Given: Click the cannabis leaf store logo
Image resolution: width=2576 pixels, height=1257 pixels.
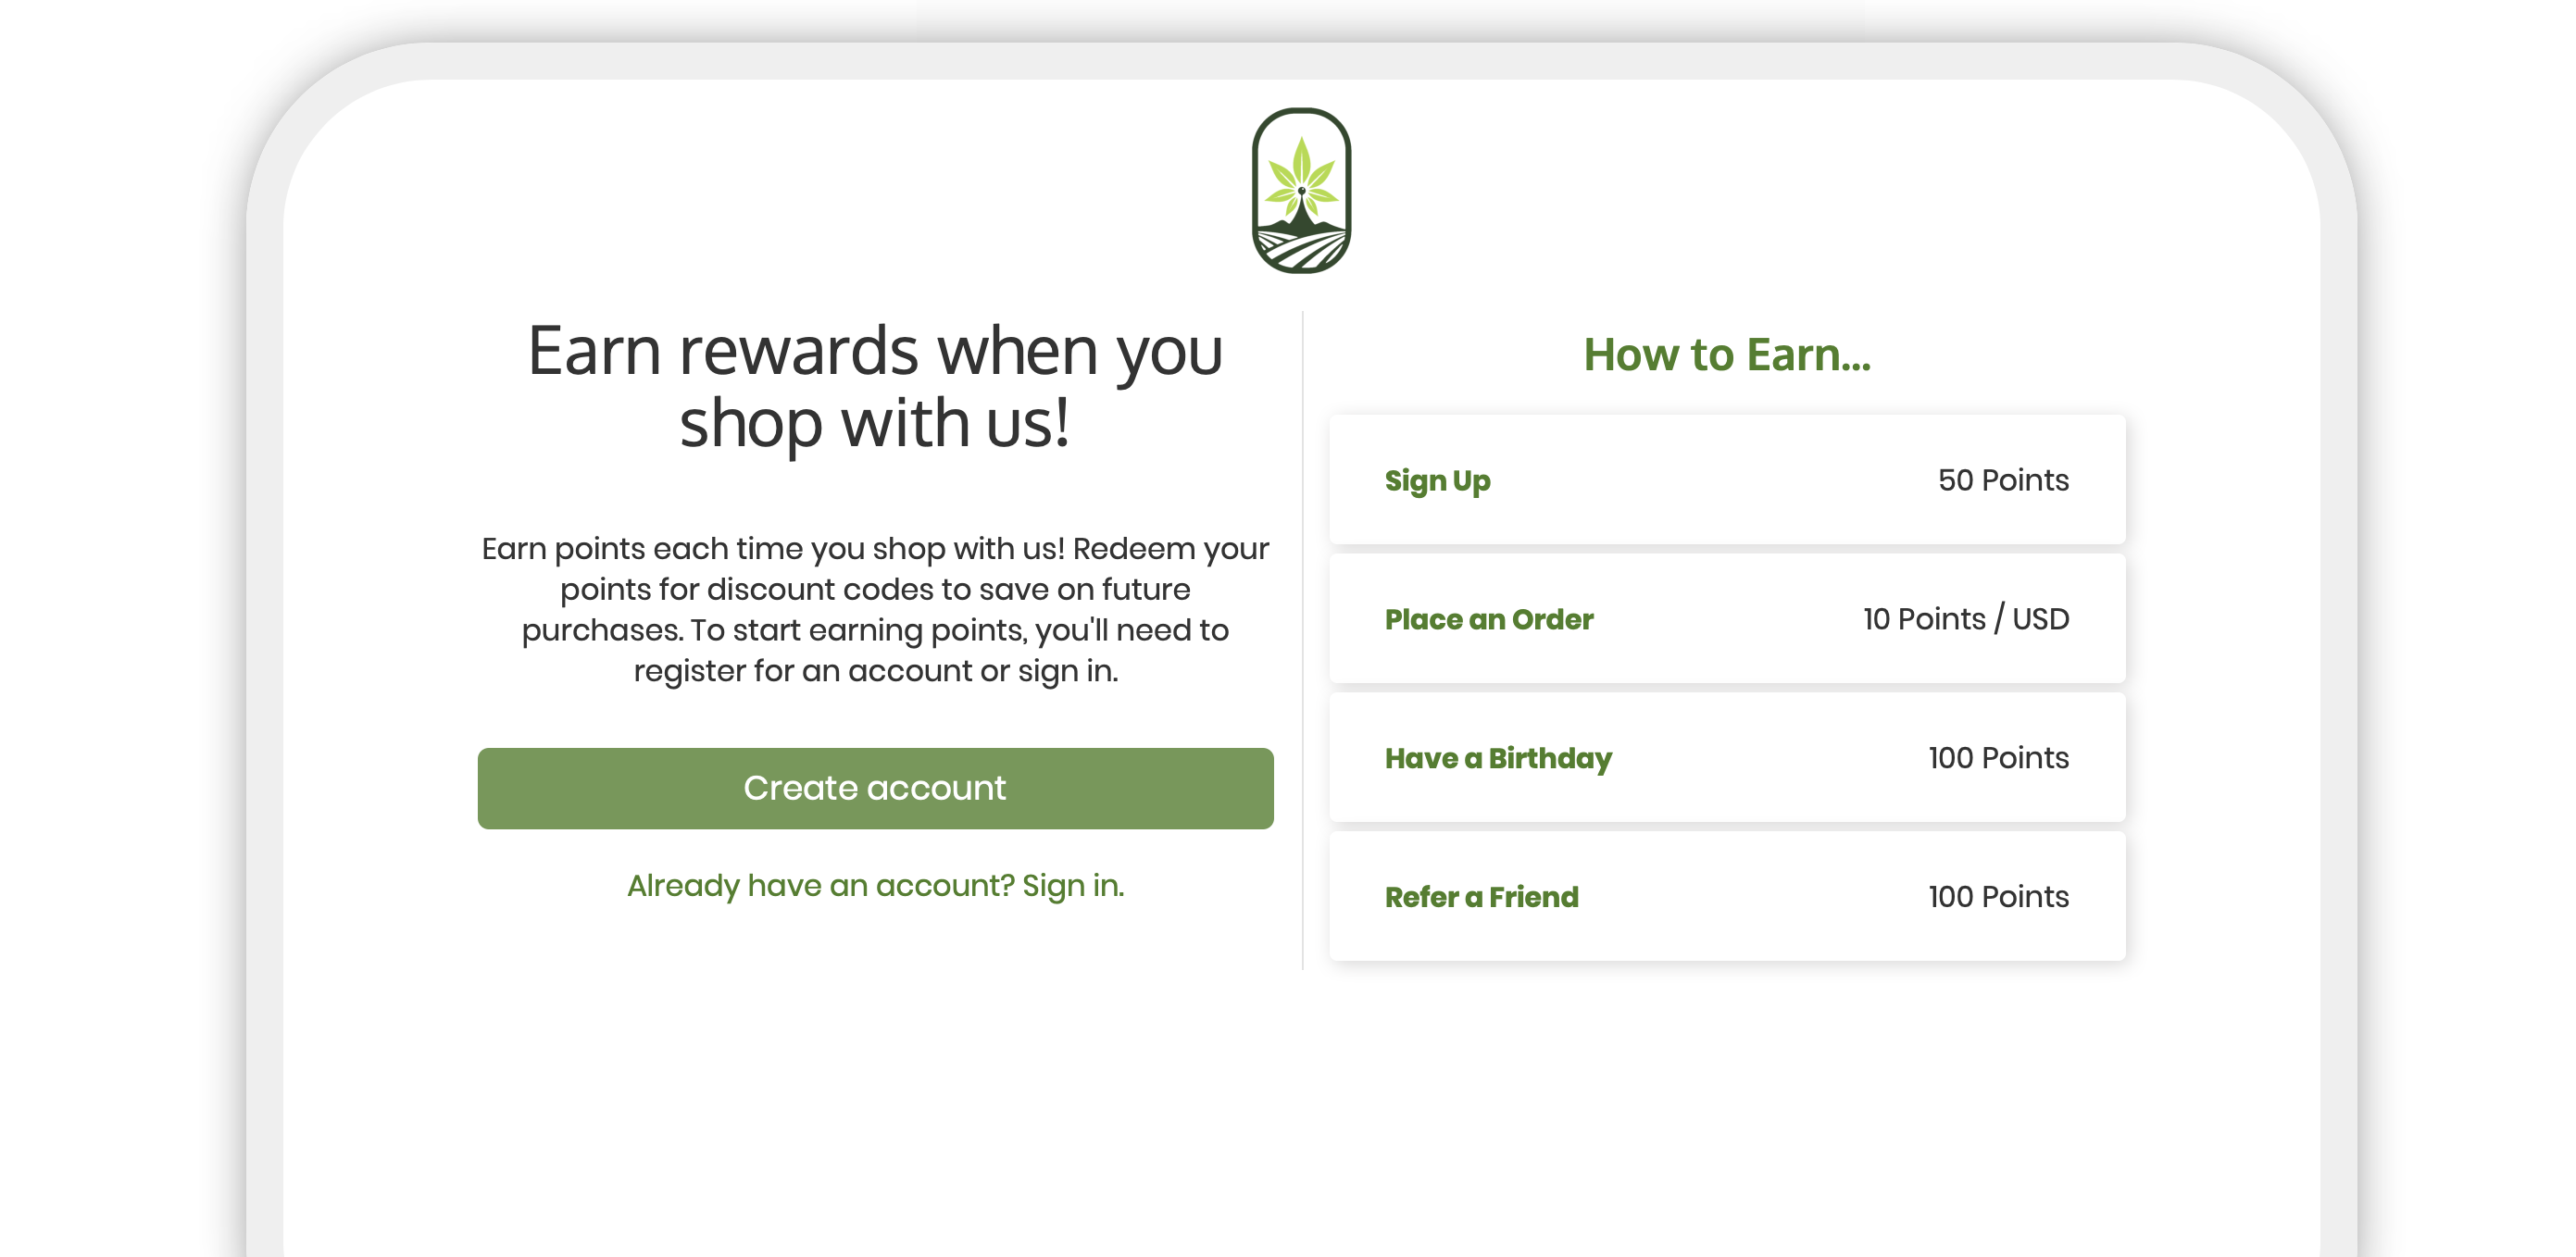Looking at the screenshot, I should click(x=1301, y=190).
